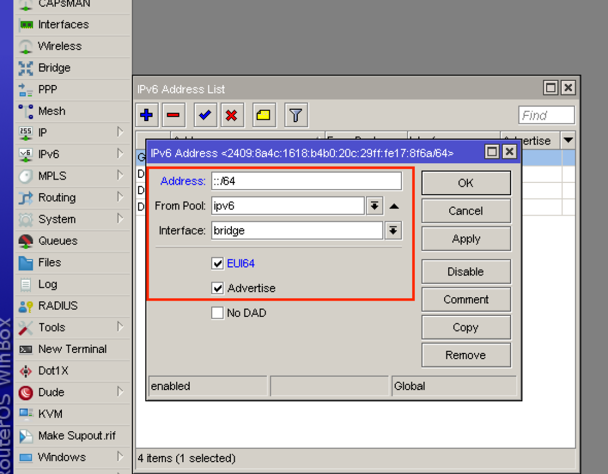
Task: Open filter with funnel icon
Action: pyautogui.click(x=296, y=115)
